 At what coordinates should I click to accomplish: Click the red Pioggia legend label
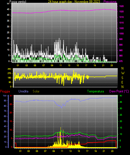tap(5, 91)
